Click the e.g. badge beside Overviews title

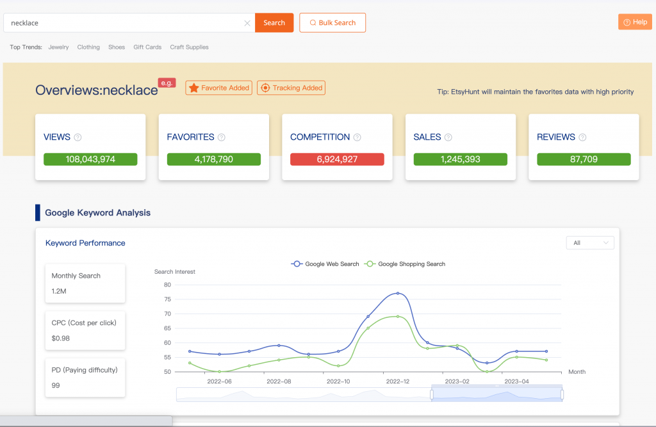(167, 83)
